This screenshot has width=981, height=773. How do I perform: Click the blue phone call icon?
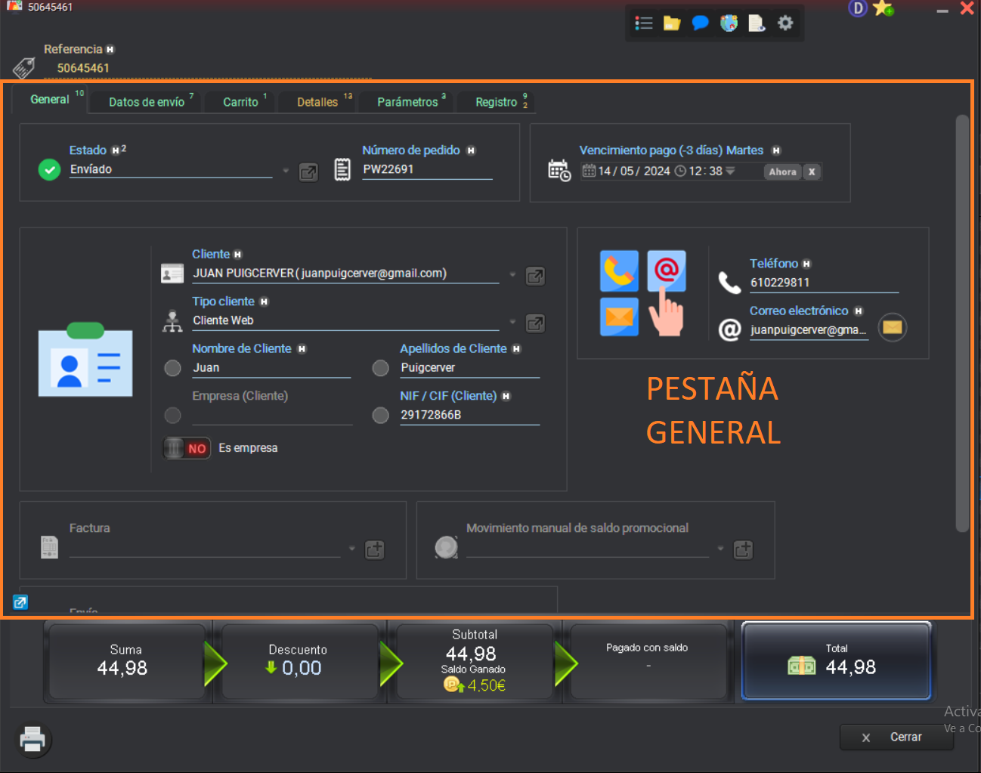pos(619,271)
